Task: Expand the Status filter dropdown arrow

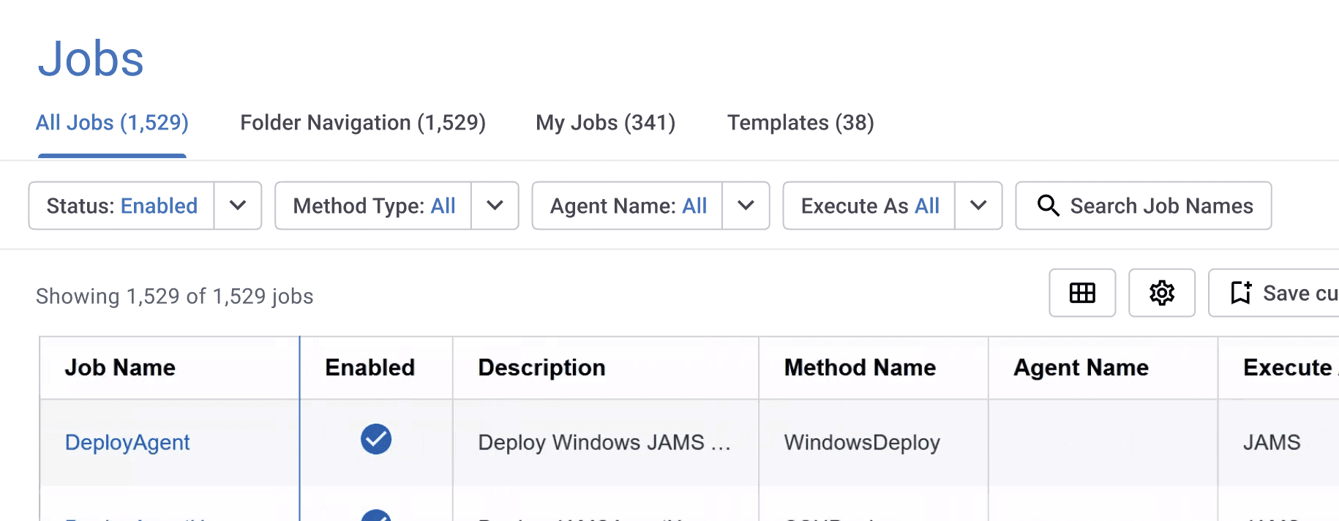Action: [238, 206]
